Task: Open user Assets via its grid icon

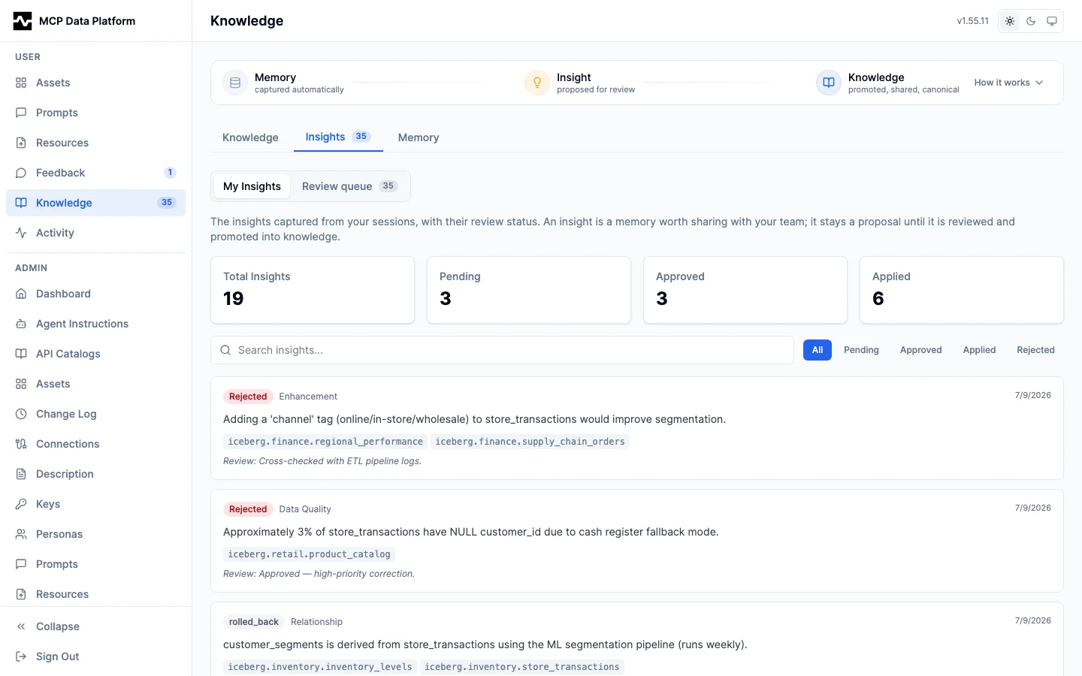Action: click(x=21, y=83)
